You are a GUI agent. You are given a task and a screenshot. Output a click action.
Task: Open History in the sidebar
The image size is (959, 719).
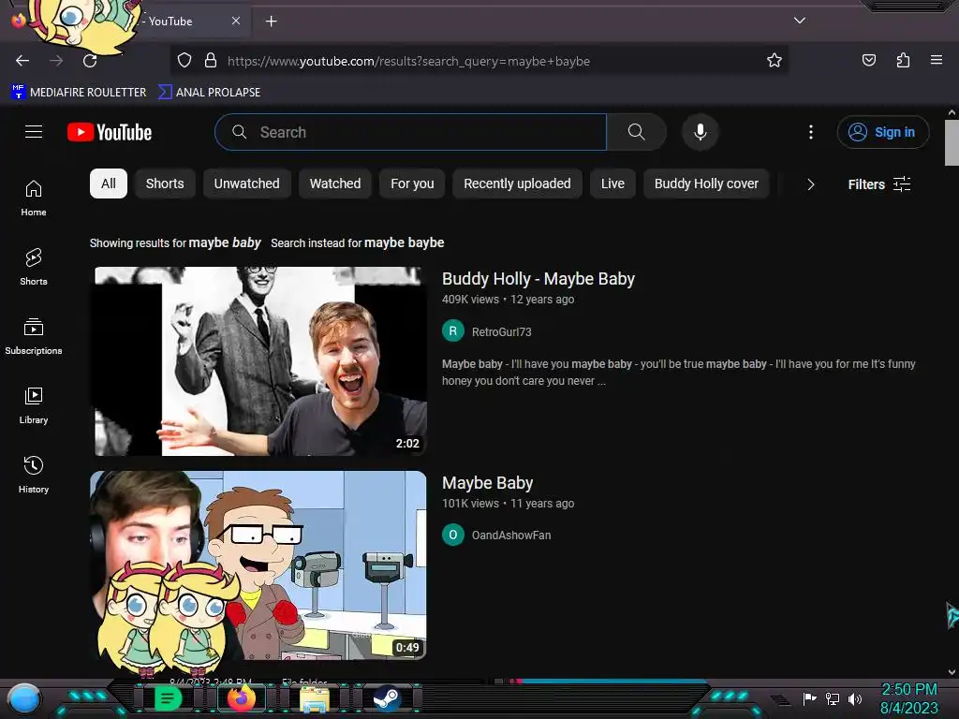pos(34,475)
